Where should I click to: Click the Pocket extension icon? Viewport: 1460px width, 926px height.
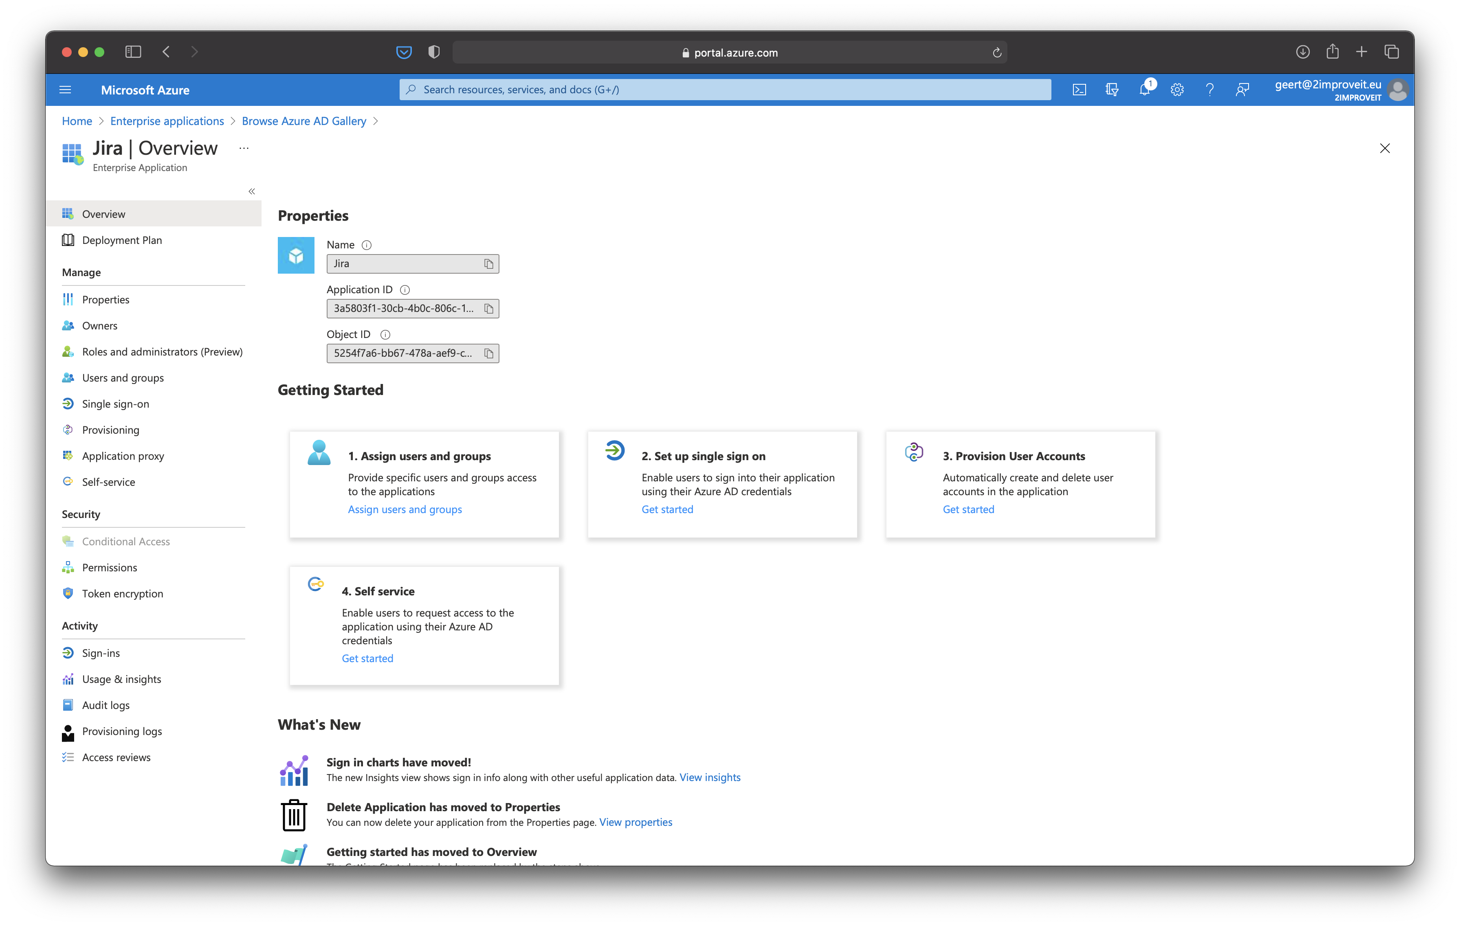click(x=404, y=53)
